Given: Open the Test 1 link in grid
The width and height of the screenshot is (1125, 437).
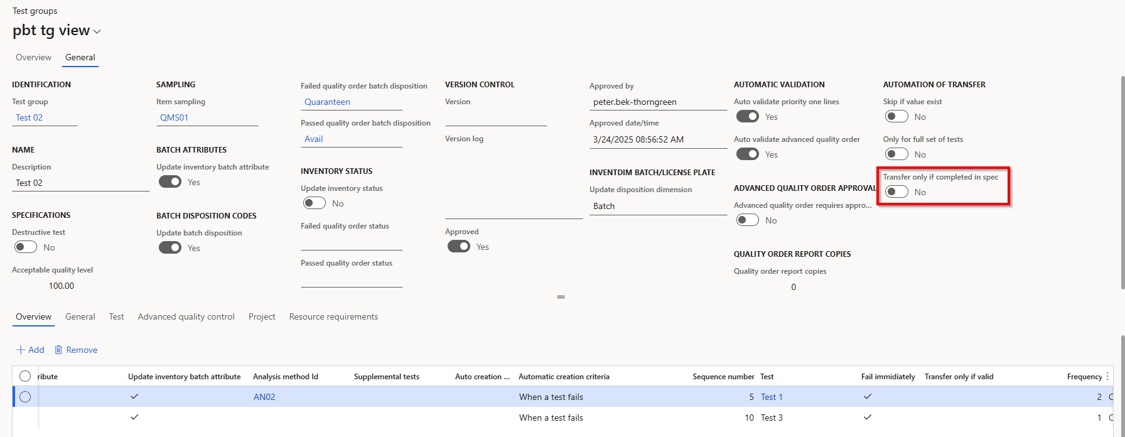Looking at the screenshot, I should pos(772,397).
